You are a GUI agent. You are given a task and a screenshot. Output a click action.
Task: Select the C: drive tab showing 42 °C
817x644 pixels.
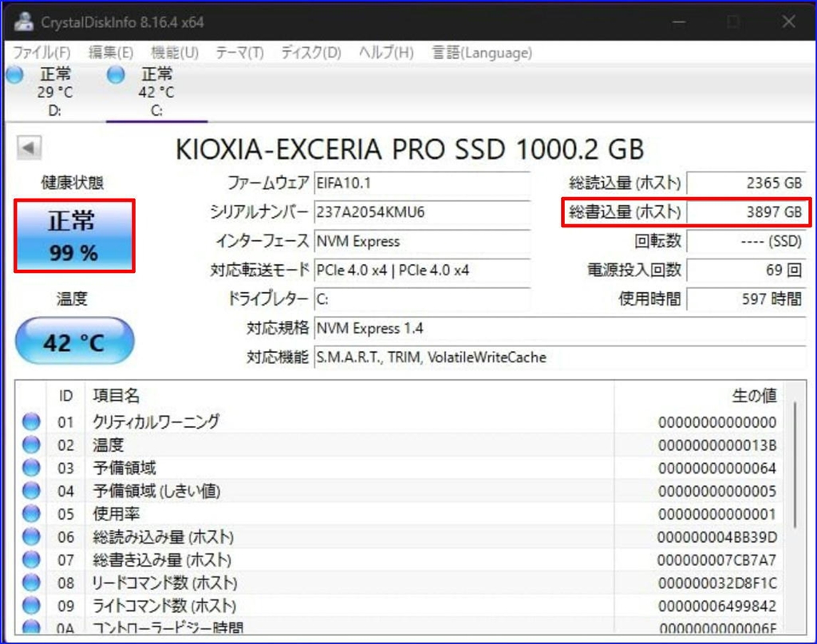[x=156, y=92]
